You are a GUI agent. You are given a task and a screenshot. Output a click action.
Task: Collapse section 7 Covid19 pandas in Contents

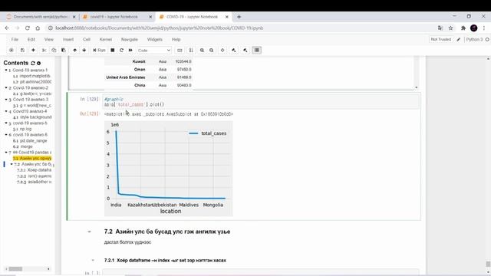click(x=6, y=153)
